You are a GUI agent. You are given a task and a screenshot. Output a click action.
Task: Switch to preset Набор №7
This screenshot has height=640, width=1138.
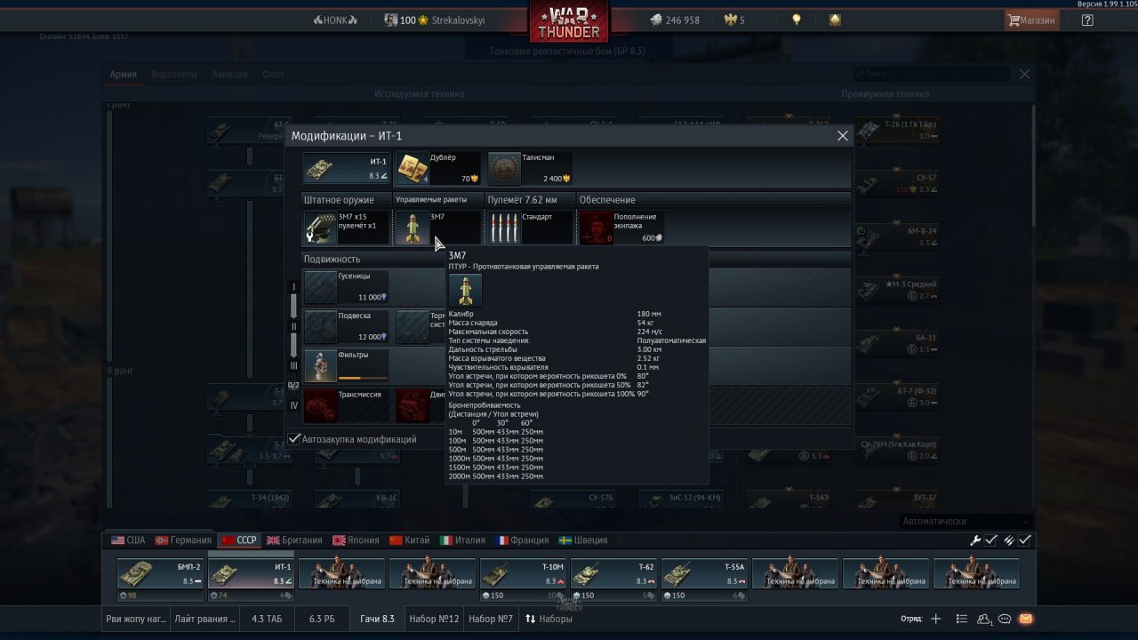click(493, 619)
